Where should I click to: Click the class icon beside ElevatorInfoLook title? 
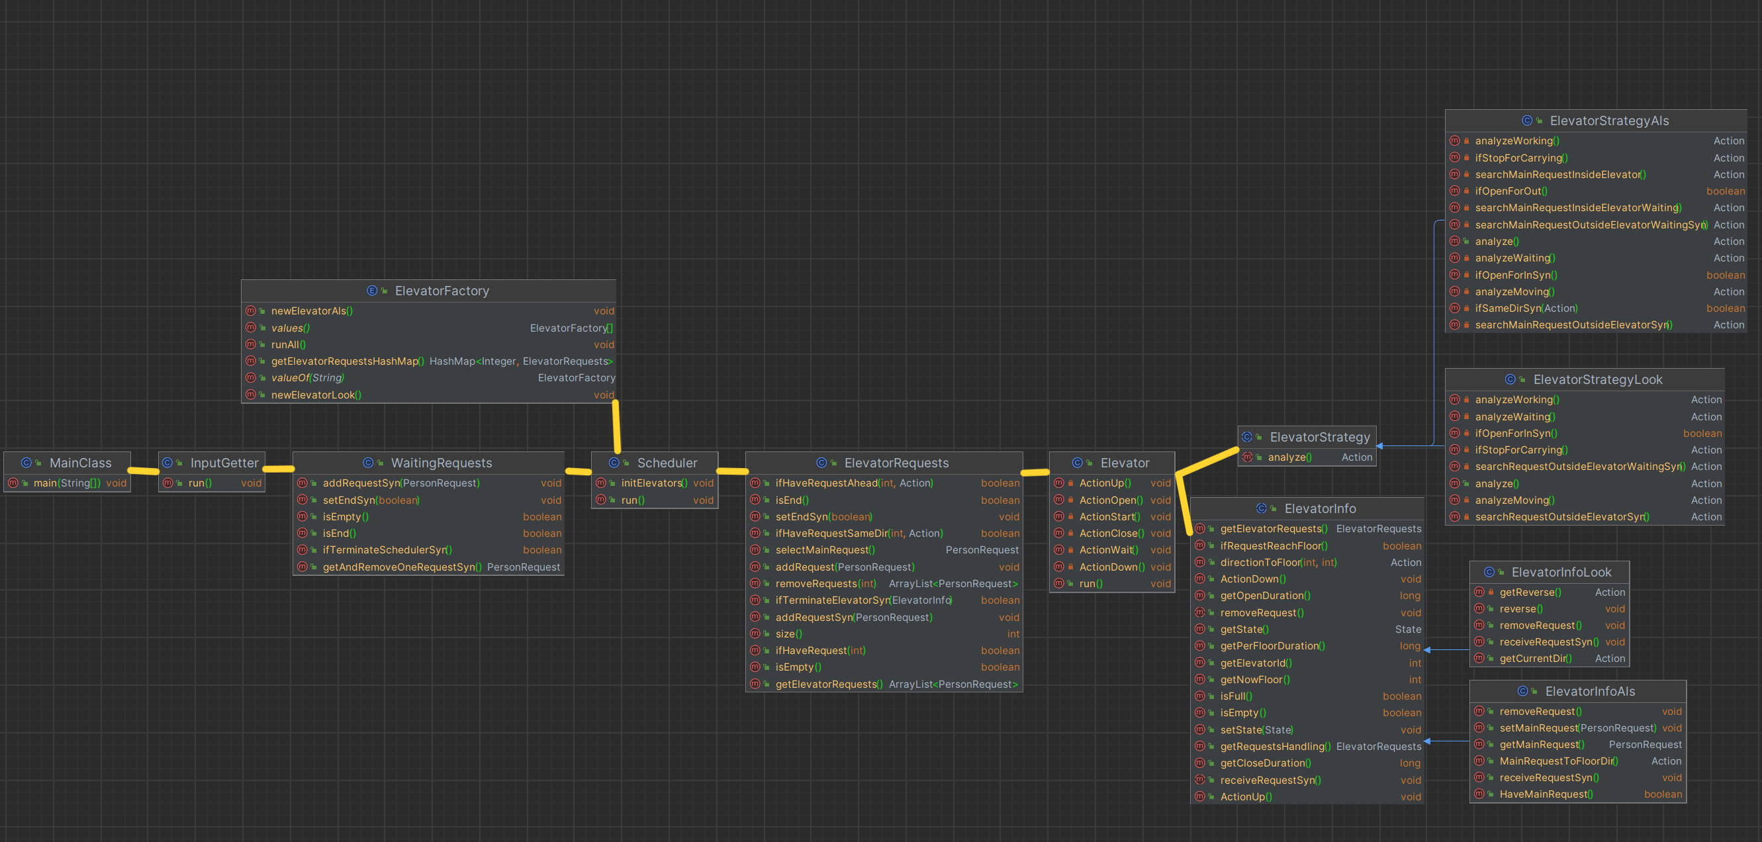(x=1489, y=572)
